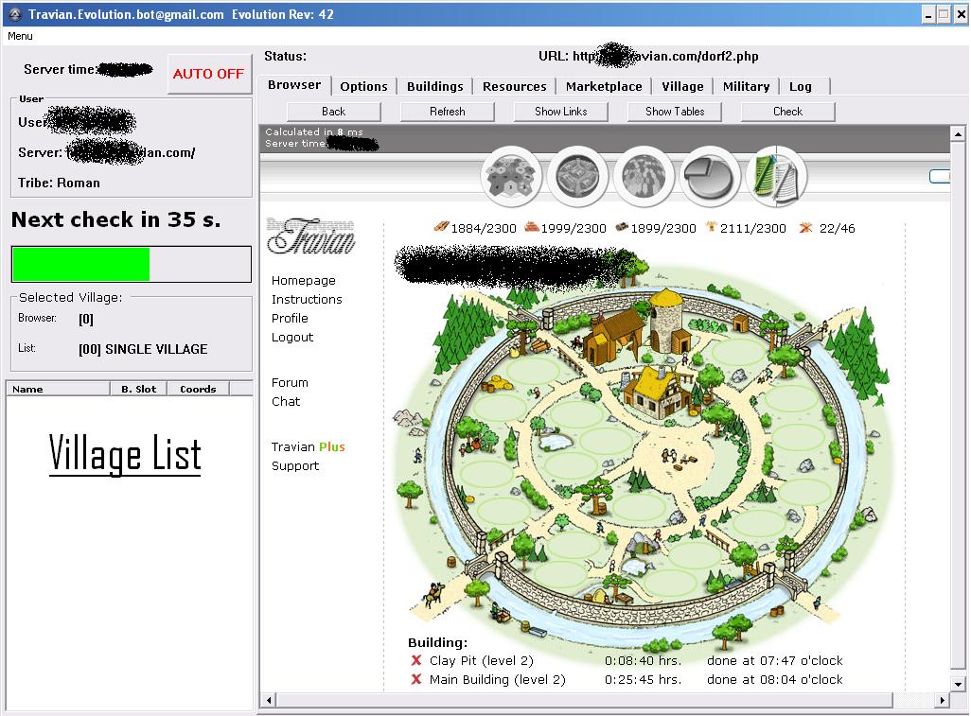Open the Travian Plus link

(x=308, y=447)
